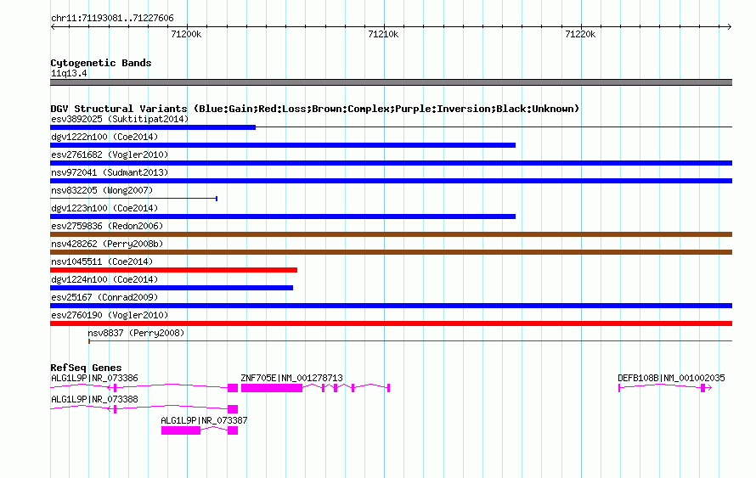Click the thin blue line of nsv832205
The height and width of the screenshot is (478, 756).
(x=133, y=199)
